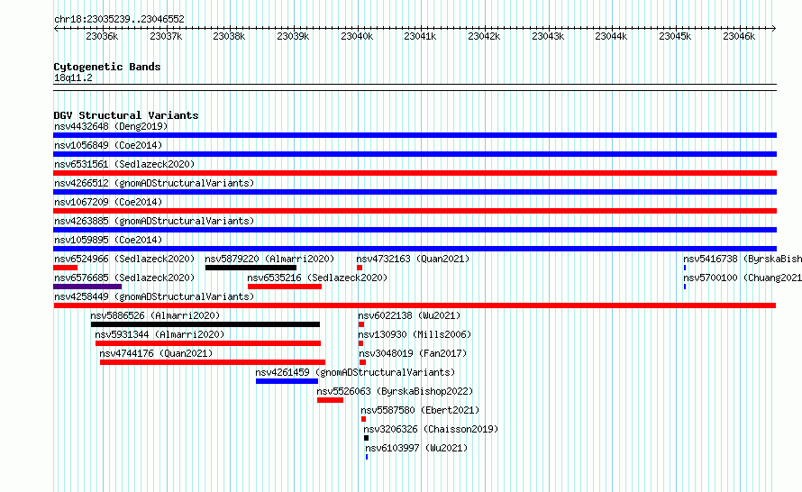Select nsv6576685 (Sedlazeck2020) label
Image resolution: width=802 pixels, height=492 pixels.
[124, 278]
